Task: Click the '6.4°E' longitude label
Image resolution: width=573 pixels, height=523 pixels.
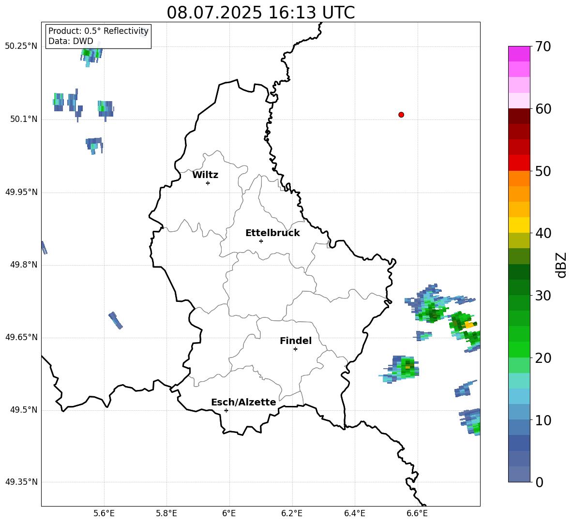Action: [354, 513]
